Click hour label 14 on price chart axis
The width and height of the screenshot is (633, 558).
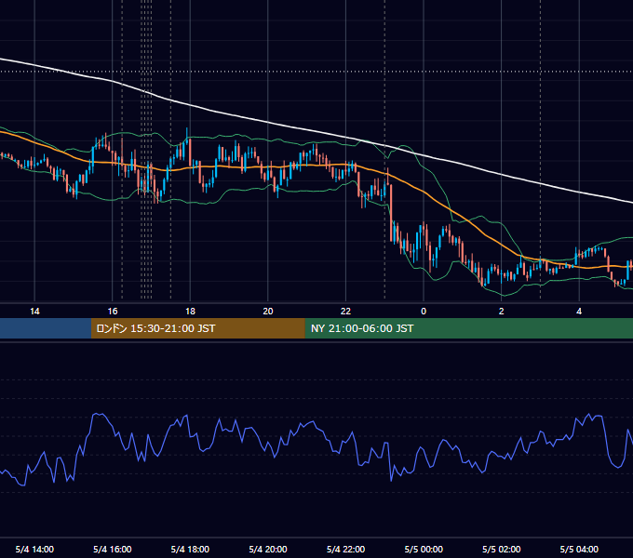pos(34,312)
